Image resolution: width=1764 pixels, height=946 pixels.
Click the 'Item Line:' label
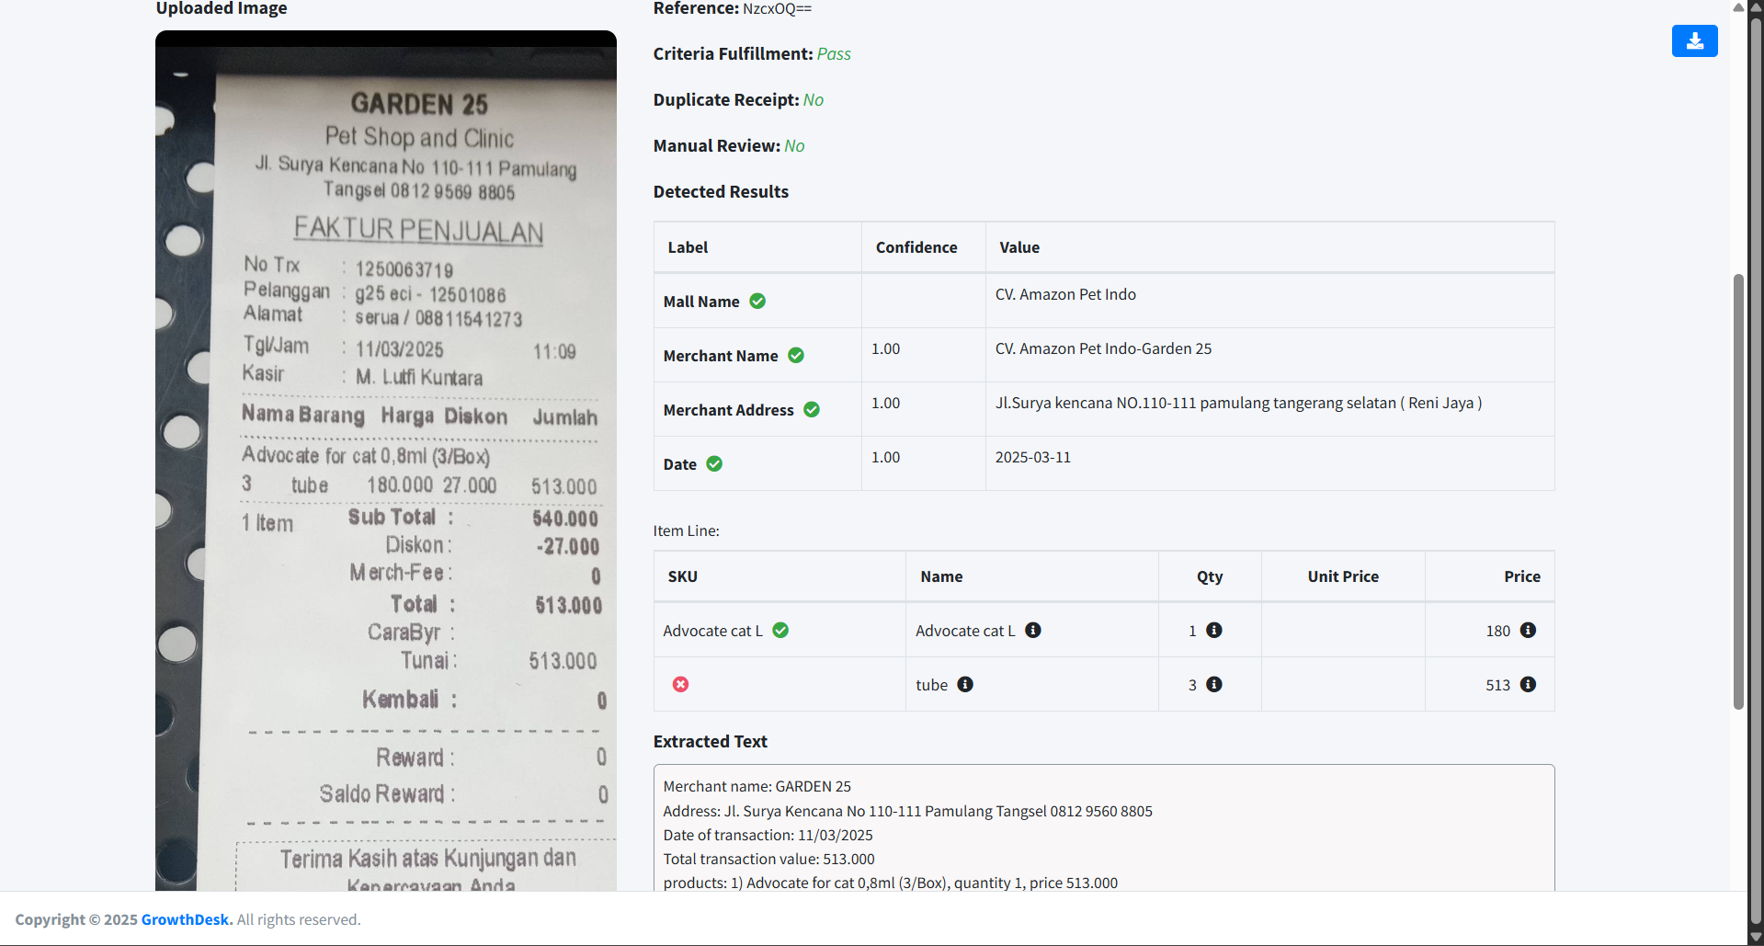pyautogui.click(x=686, y=530)
